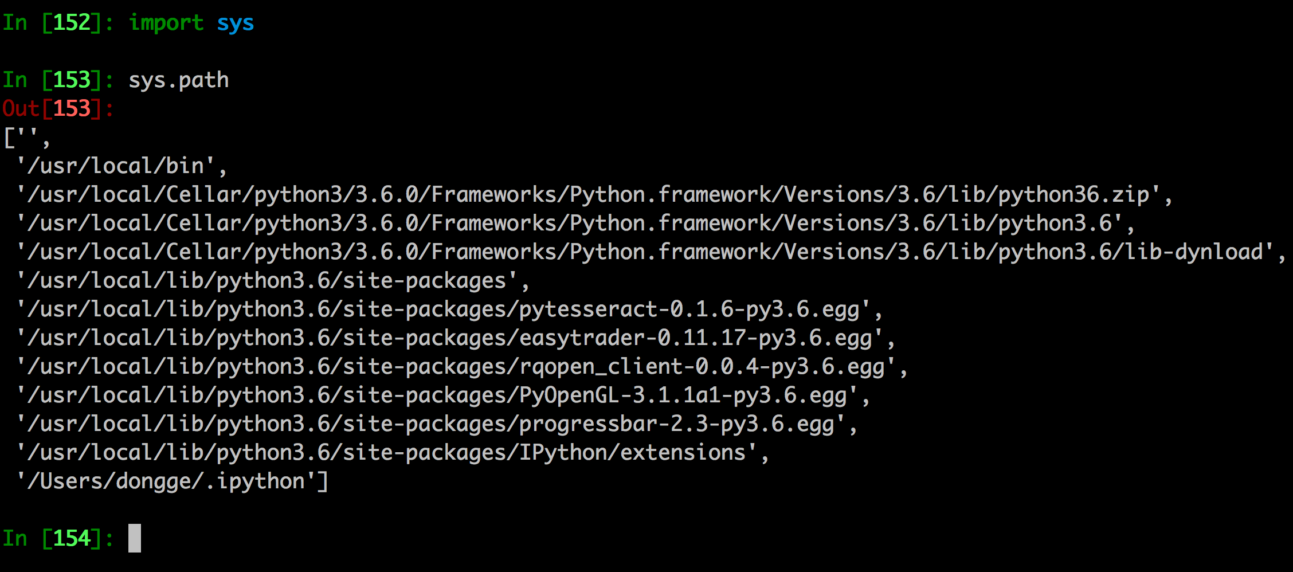This screenshot has height=572, width=1293.
Task: Click the In [154] prompt label
Action: [x=57, y=539]
